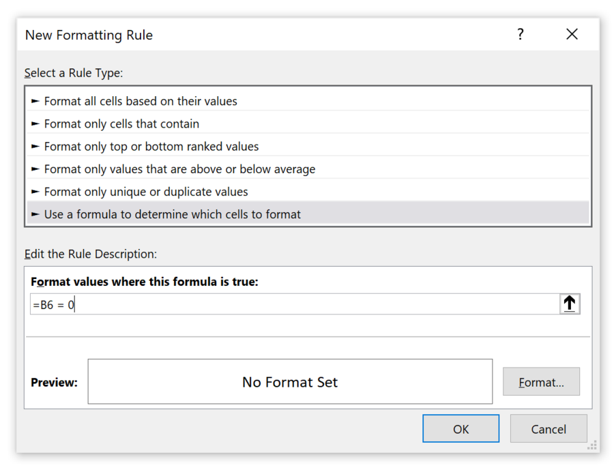The height and width of the screenshot is (472, 614).
Task: Click the arrow icon beside 'Format only values that are above or below average'
Action: pos(34,168)
